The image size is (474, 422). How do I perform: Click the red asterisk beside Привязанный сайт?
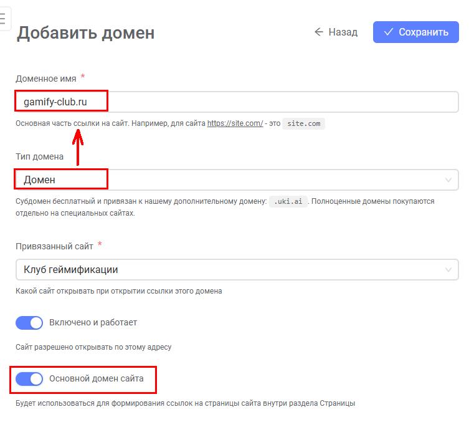[100, 245]
